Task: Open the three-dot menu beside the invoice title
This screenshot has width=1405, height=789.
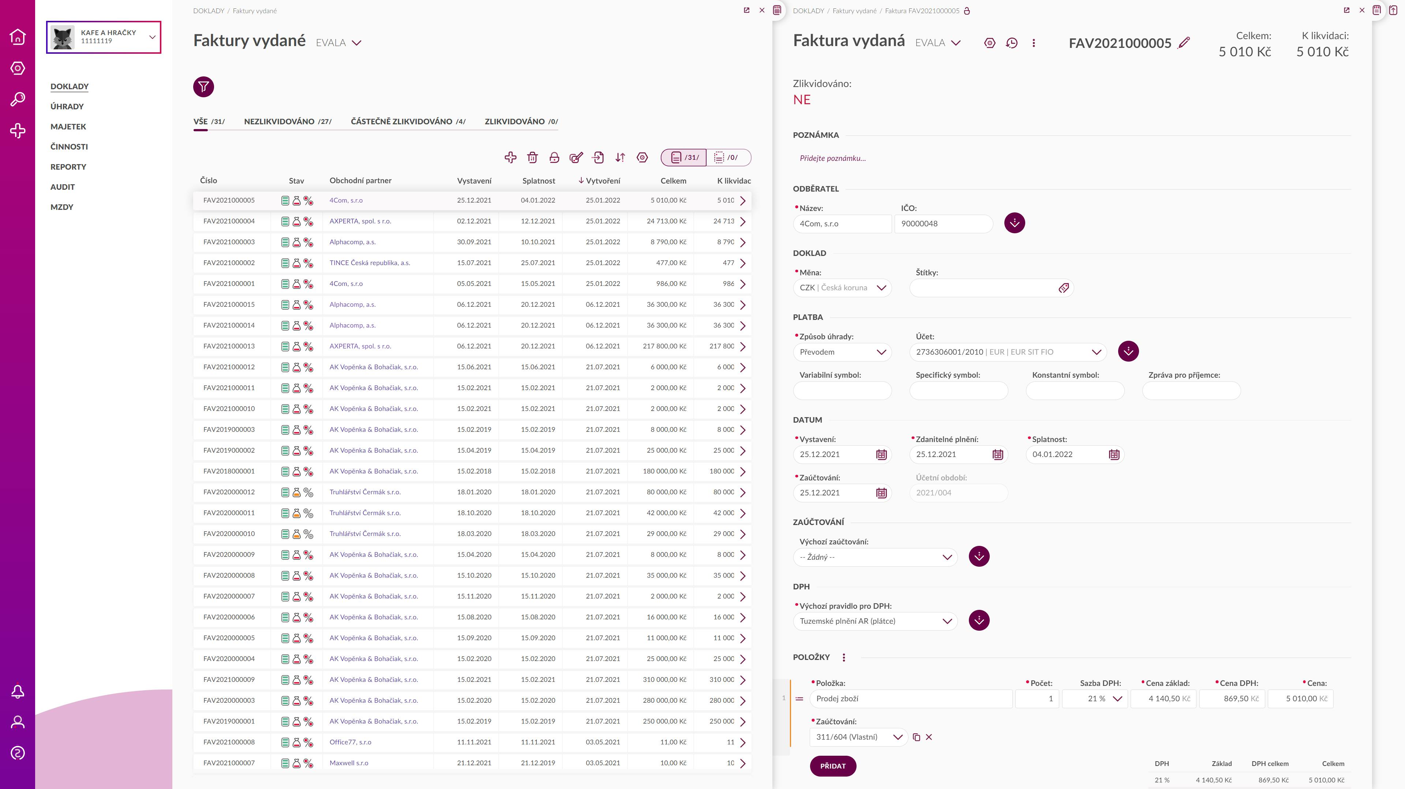Action: click(x=1034, y=43)
